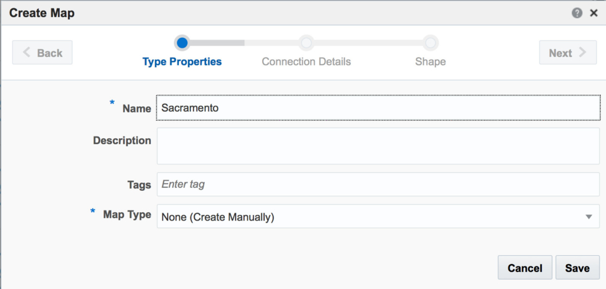
Task: Expand the Map Type dropdown arrow
Action: coord(589,217)
